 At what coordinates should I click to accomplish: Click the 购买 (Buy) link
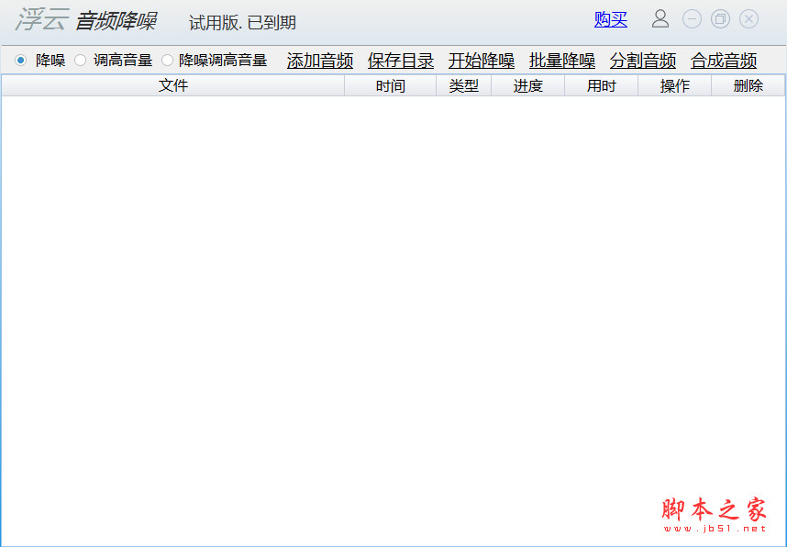pyautogui.click(x=610, y=19)
